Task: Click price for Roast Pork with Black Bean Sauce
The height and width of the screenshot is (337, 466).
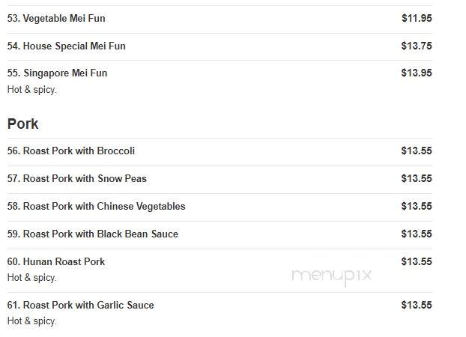Action: point(417,234)
